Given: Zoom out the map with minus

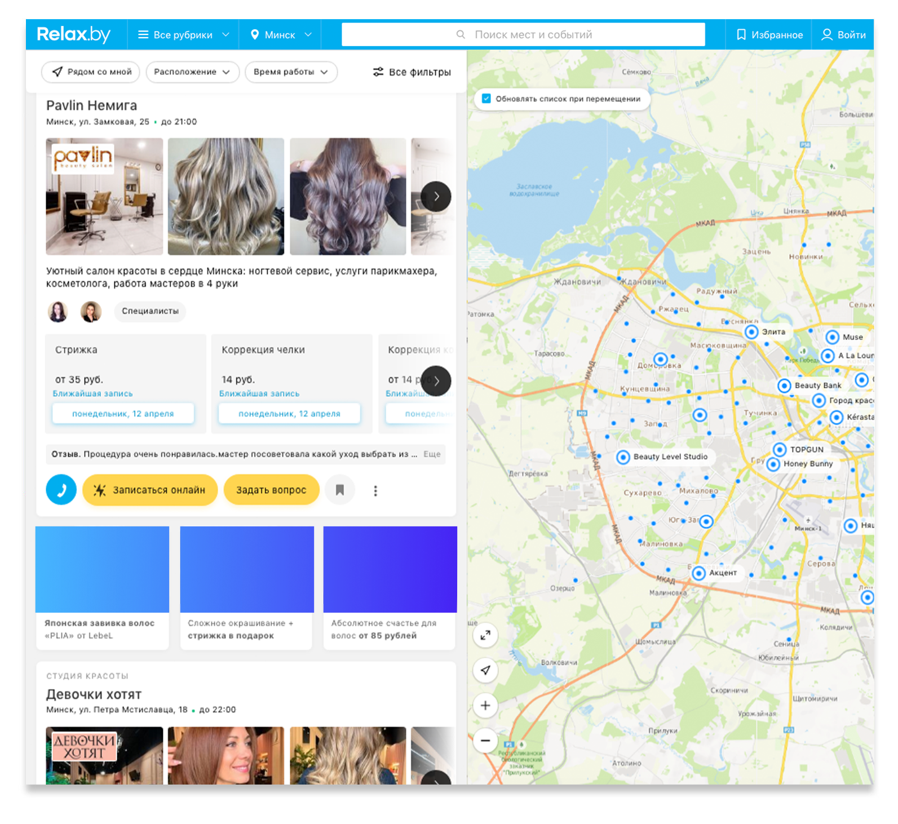Looking at the screenshot, I should click(485, 741).
